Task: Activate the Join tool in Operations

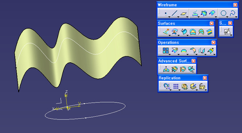Action: point(166,50)
